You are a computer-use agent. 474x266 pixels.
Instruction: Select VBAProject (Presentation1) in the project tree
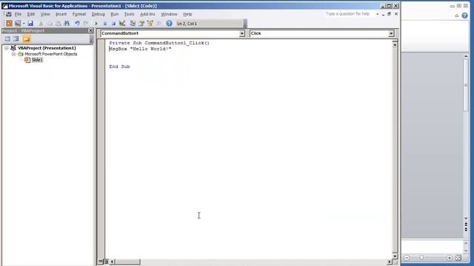[47, 48]
